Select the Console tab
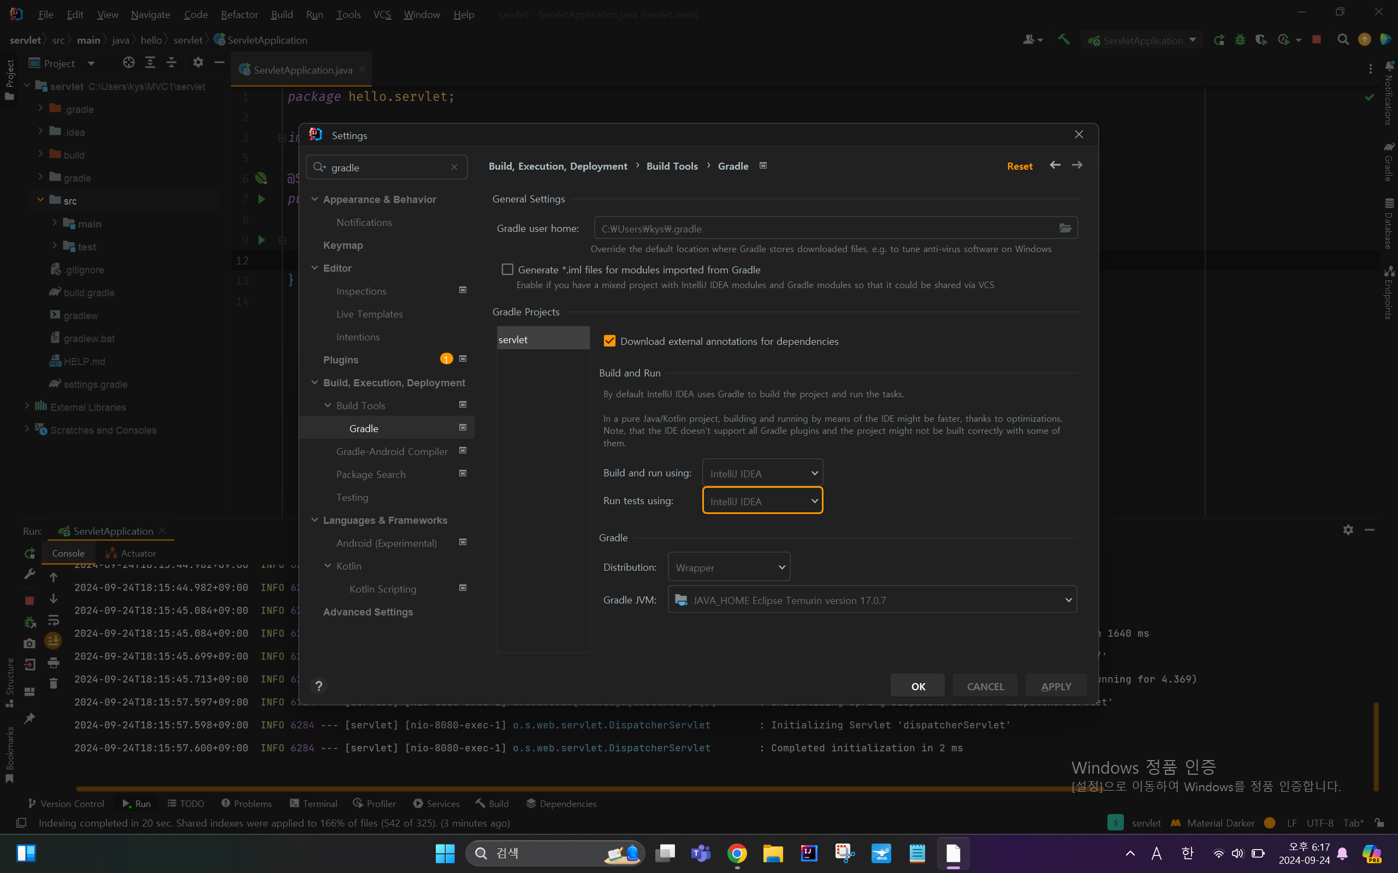This screenshot has width=1398, height=873. click(x=68, y=553)
